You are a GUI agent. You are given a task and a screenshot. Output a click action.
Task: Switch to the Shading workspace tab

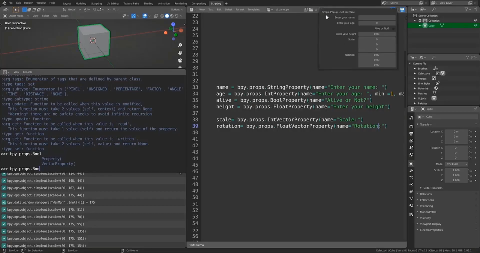(x=148, y=3)
